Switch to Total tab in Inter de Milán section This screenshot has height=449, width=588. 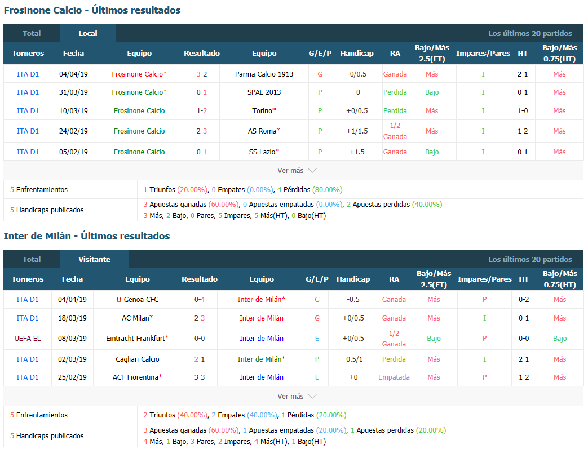(32, 259)
